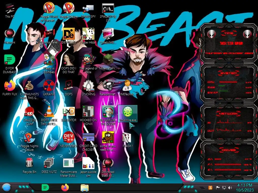Open the This PC desktop icon

(x=10, y=11)
